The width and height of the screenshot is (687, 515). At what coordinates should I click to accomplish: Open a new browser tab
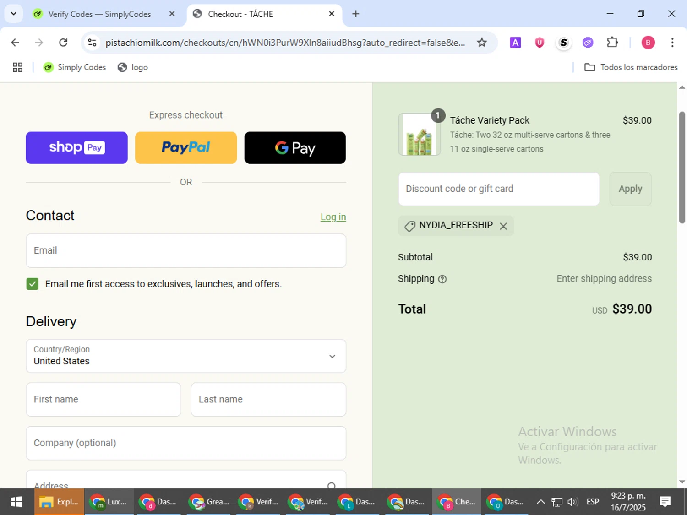coord(355,14)
